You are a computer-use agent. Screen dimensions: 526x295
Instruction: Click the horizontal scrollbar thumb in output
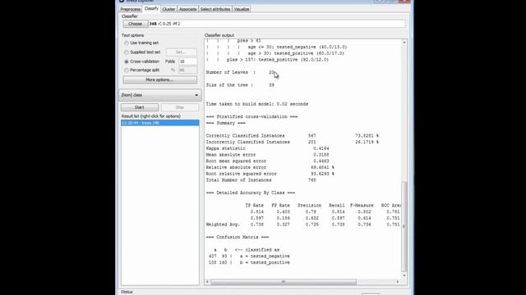284,282
